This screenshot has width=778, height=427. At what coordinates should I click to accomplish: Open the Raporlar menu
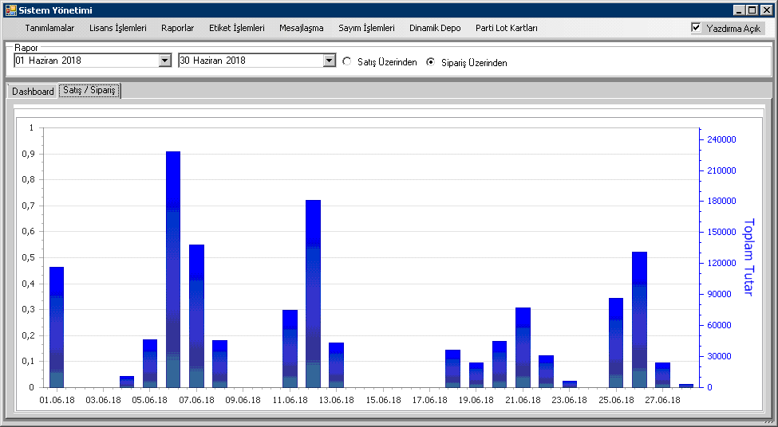click(178, 28)
